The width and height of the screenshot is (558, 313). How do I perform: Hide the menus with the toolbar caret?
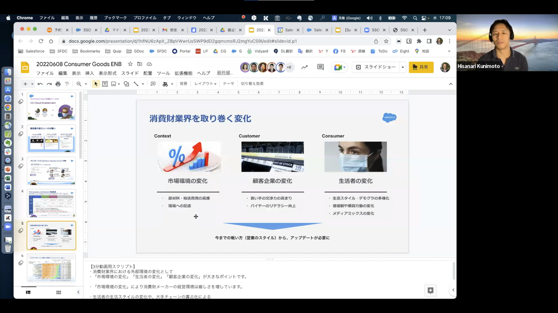point(451,84)
